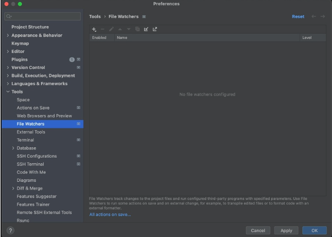Open the 'All actions on save...' link

pos(110,214)
